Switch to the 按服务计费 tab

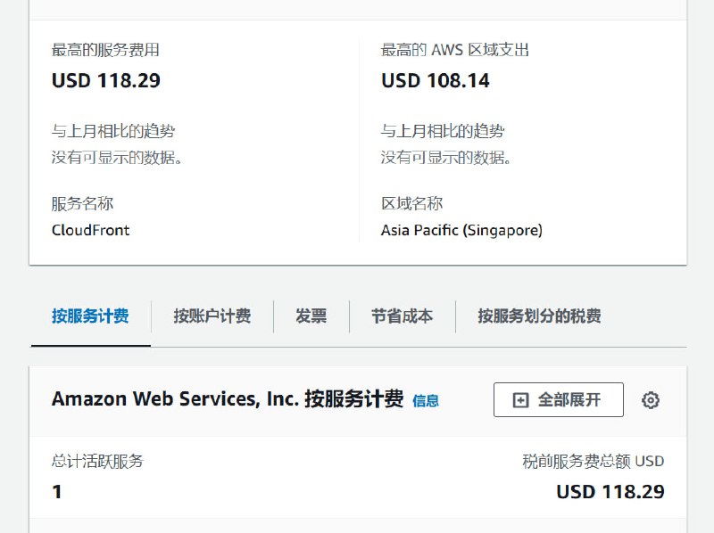pos(90,316)
